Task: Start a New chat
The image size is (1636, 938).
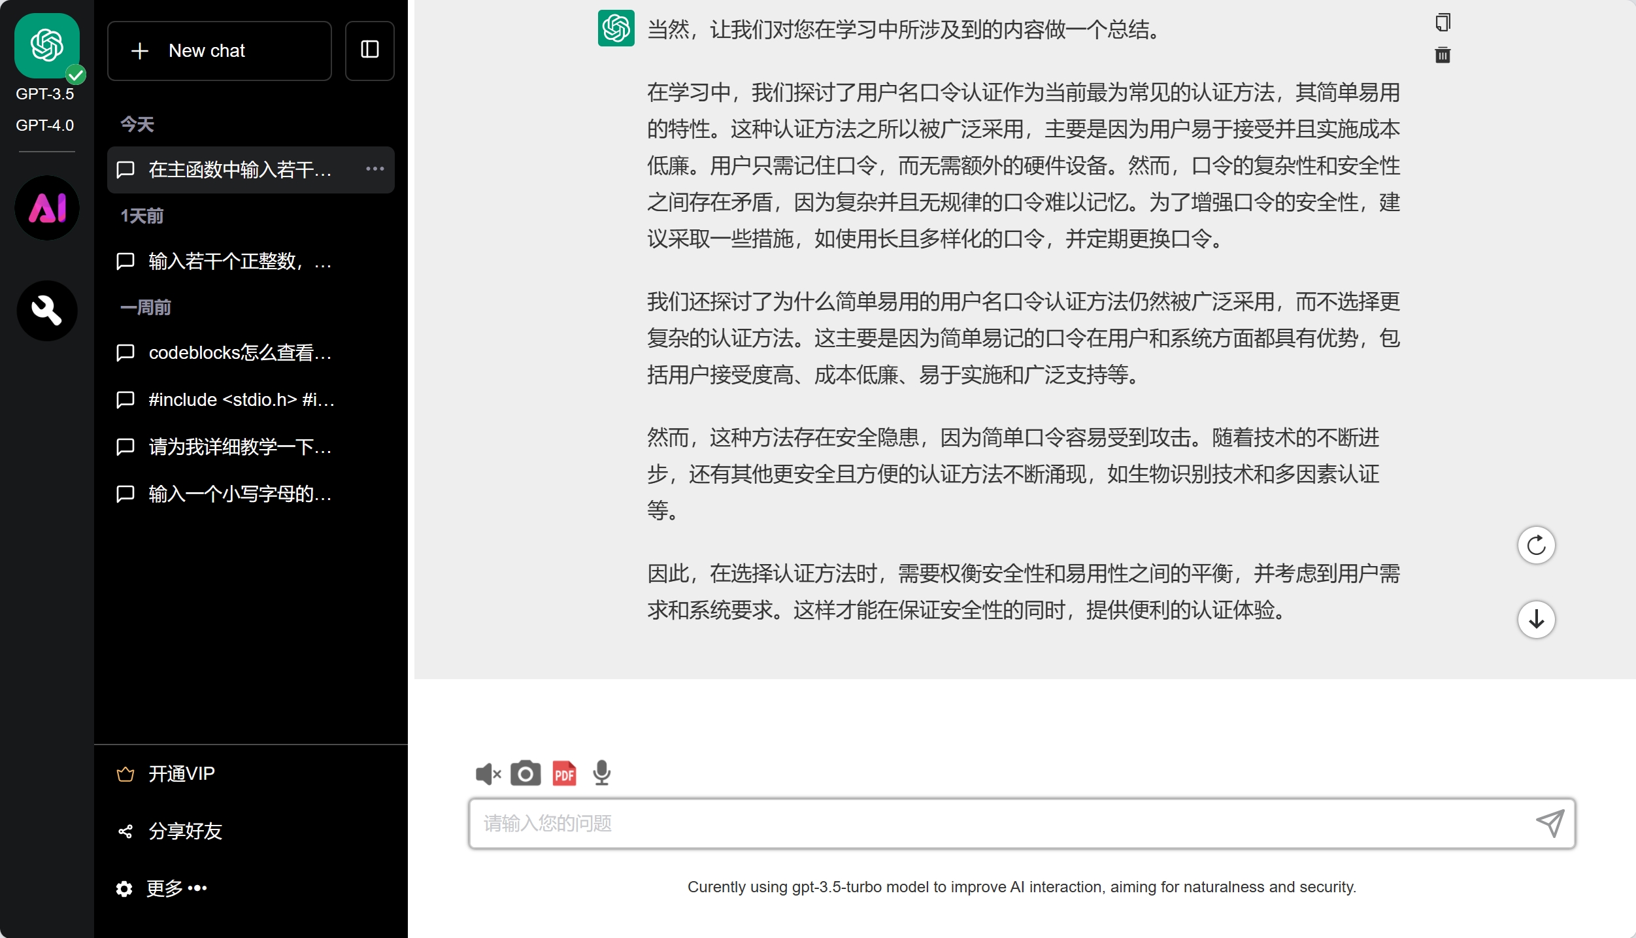Action: click(219, 50)
